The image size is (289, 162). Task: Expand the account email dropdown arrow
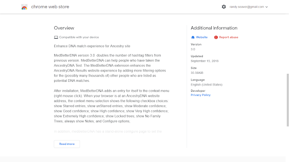[x=266, y=7]
